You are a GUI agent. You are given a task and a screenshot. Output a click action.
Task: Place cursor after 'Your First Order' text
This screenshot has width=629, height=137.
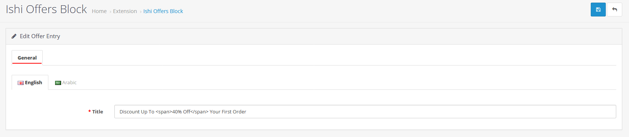click(x=247, y=112)
